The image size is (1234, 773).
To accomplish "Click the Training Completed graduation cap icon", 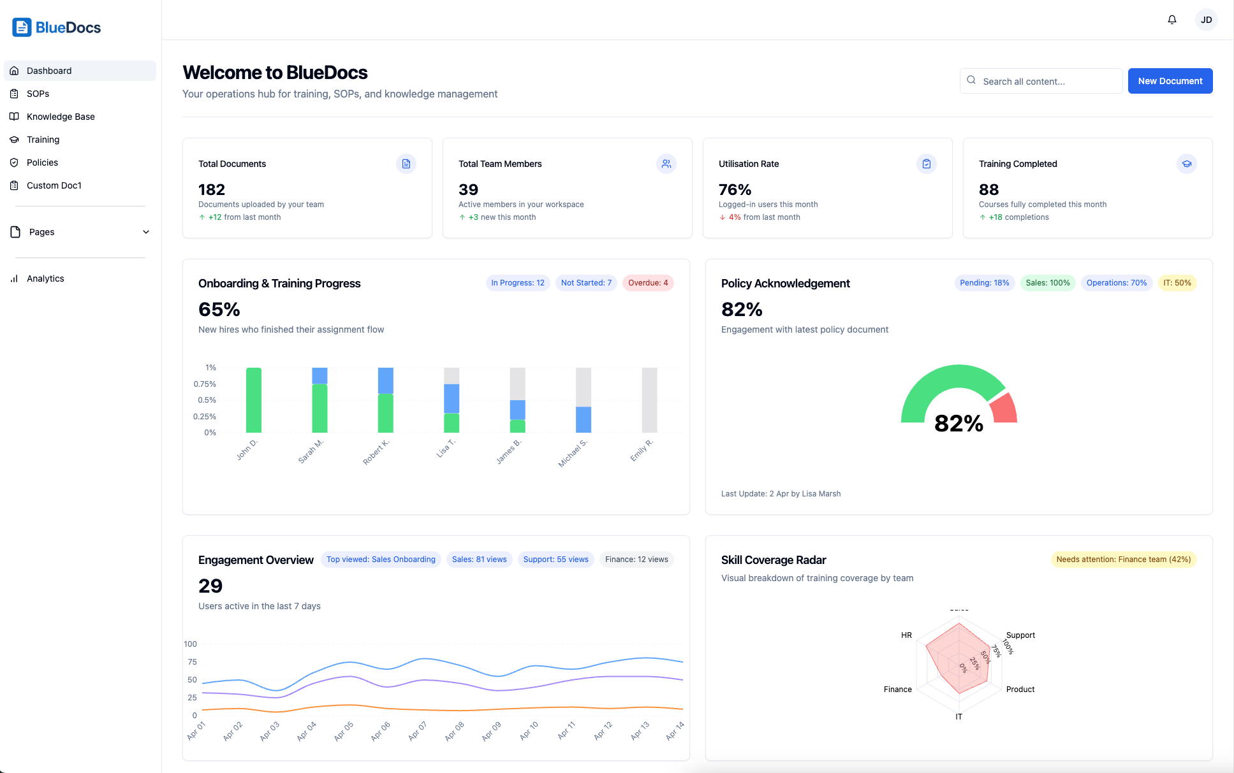I will [1187, 164].
